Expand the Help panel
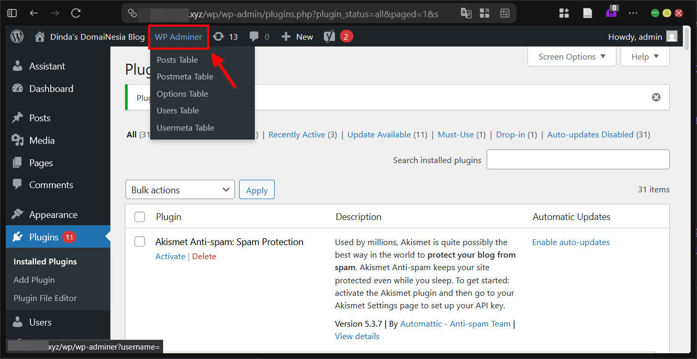Screen dimensions: 697x359 pos(645,56)
